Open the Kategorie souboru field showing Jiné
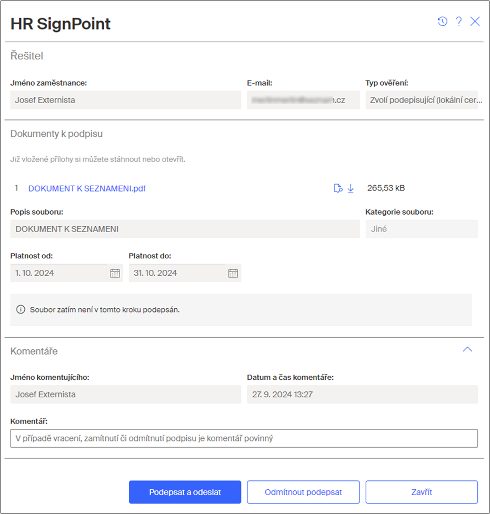The width and height of the screenshot is (490, 514). click(422, 229)
